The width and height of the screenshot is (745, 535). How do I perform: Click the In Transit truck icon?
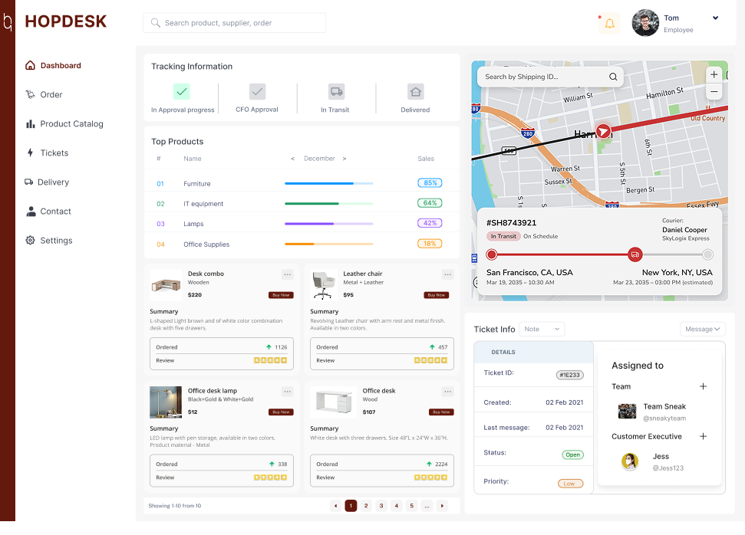click(x=335, y=91)
